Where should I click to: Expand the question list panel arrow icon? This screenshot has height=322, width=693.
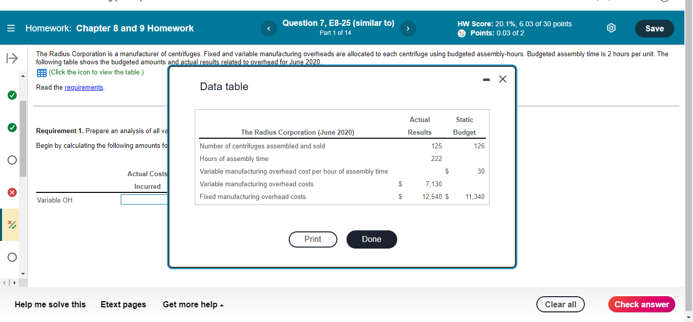pyautogui.click(x=11, y=57)
